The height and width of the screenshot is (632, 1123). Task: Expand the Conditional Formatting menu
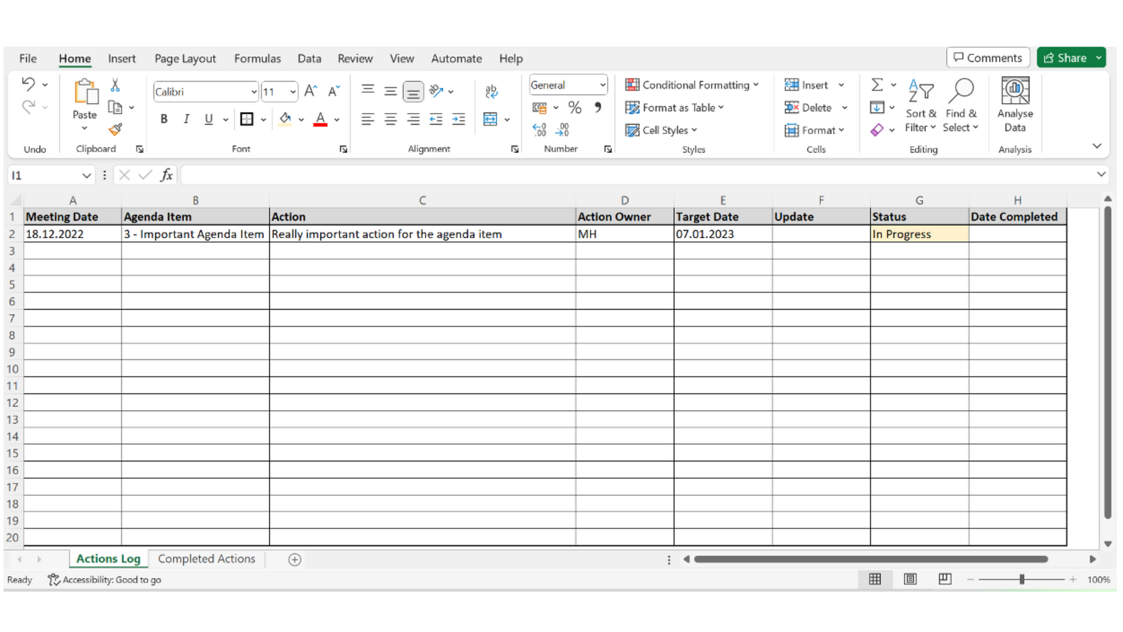click(x=692, y=85)
